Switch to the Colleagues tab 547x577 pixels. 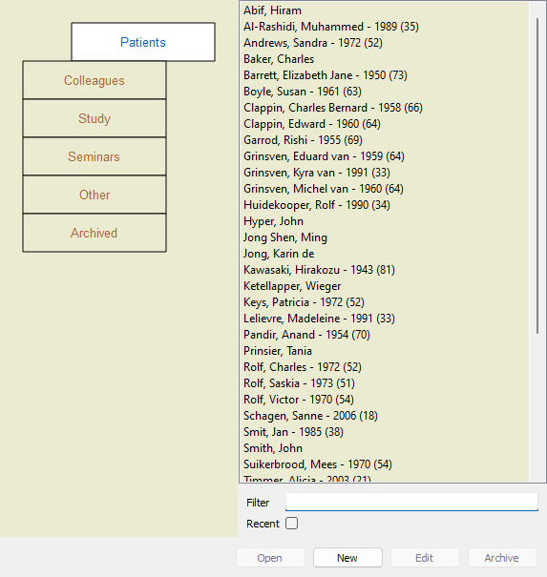coord(95,80)
